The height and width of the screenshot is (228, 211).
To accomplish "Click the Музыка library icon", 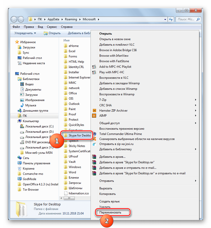I will point(22,105).
